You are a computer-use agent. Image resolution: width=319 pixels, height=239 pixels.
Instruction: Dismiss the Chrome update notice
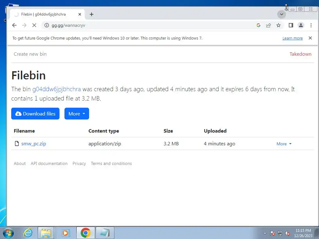pyautogui.click(x=310, y=38)
